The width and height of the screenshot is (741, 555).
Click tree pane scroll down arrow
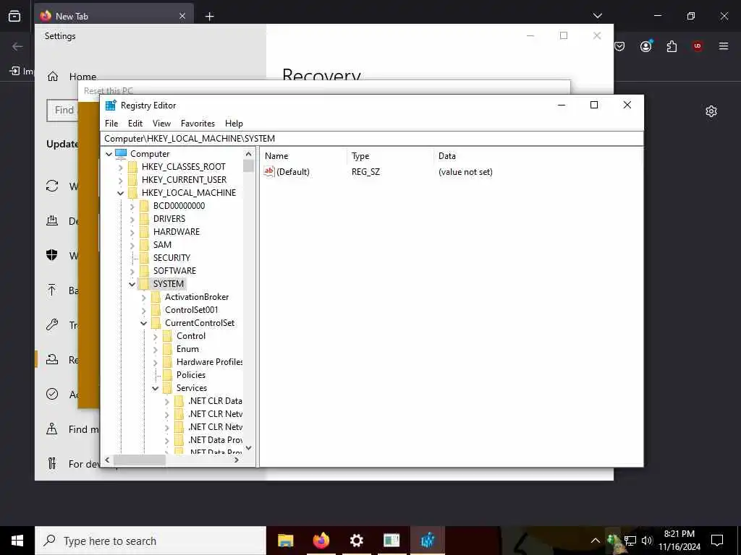[x=249, y=448]
